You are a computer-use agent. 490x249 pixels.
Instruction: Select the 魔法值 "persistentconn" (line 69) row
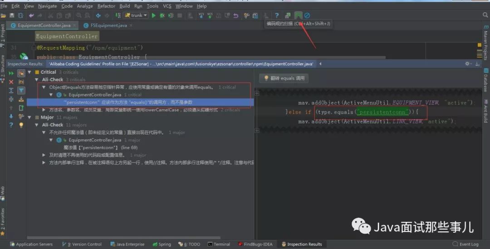pos(101,148)
